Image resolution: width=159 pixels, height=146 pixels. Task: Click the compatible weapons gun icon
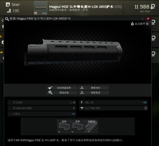click(82, 108)
